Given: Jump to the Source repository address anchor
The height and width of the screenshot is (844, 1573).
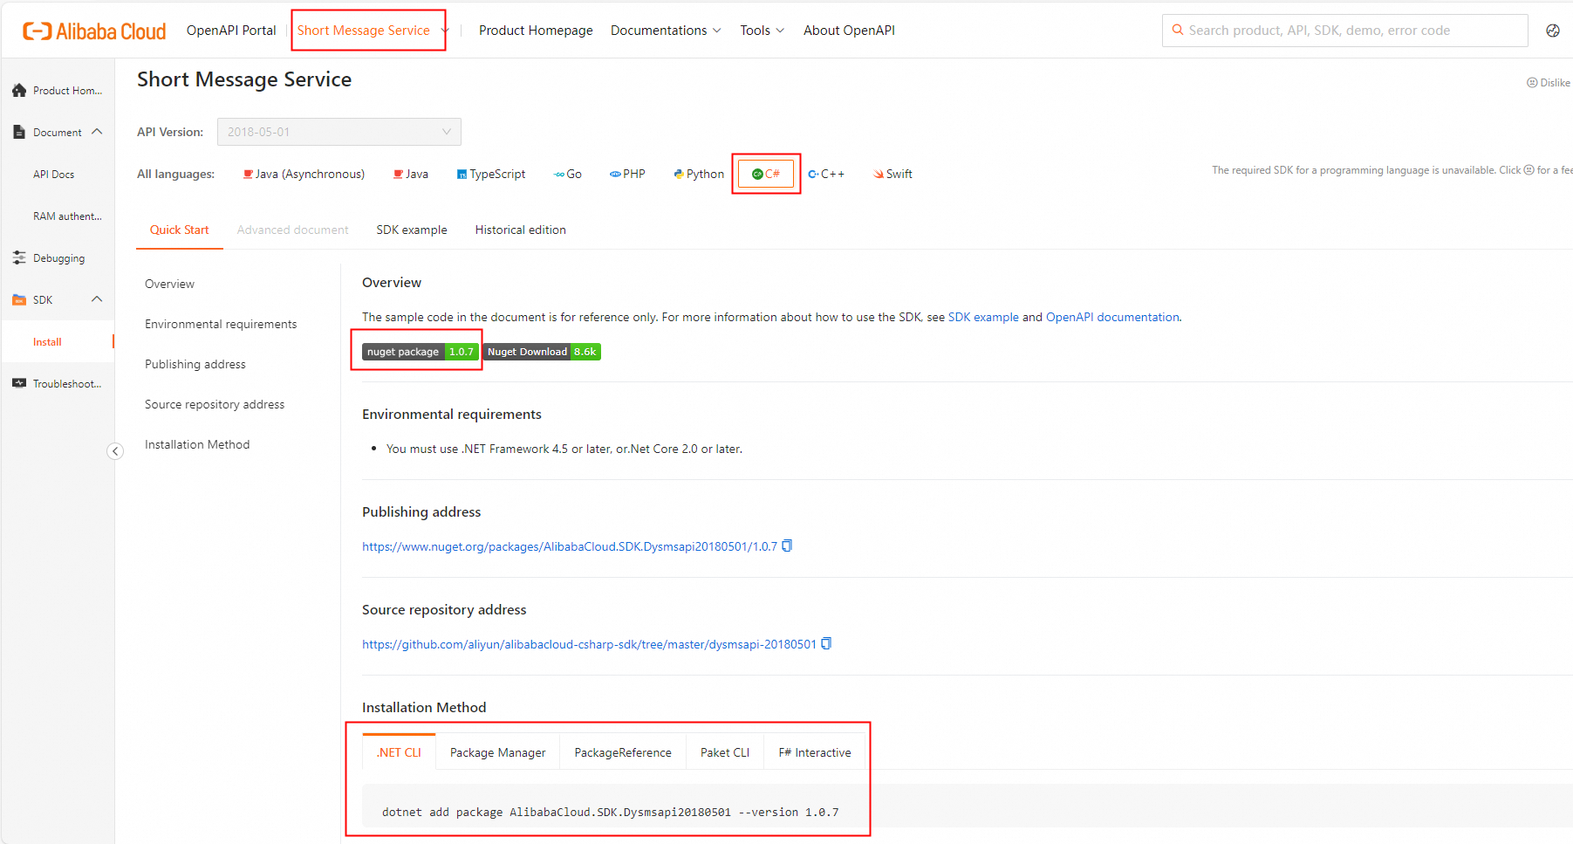Looking at the screenshot, I should (215, 404).
